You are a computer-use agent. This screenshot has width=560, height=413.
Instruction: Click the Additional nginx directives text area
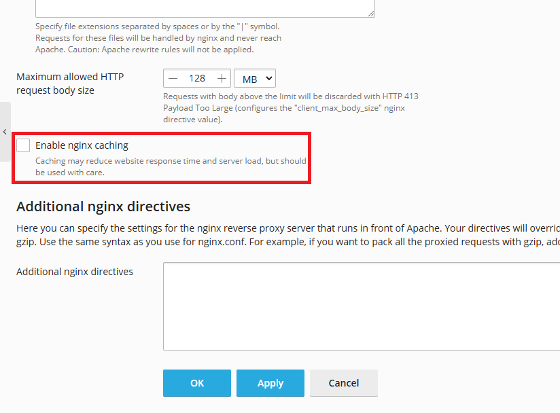362,306
